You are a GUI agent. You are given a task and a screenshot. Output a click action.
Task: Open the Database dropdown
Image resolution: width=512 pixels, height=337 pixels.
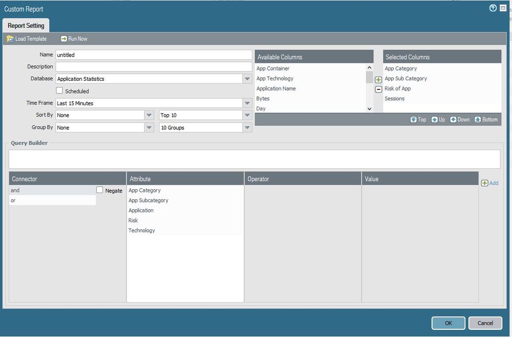coord(247,79)
